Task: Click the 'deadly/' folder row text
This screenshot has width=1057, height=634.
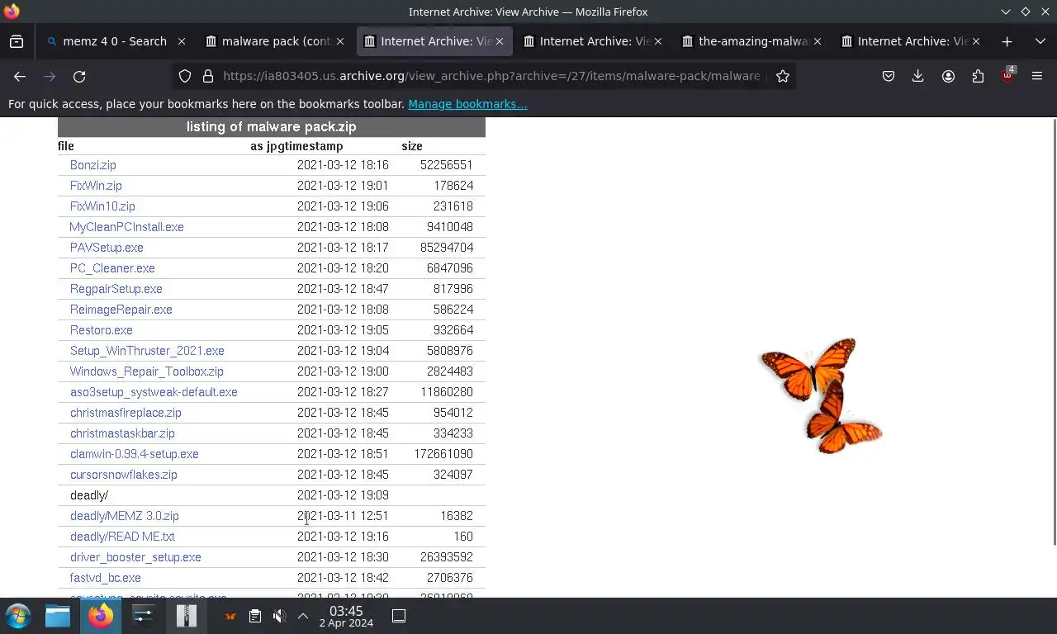Action: pos(89,495)
